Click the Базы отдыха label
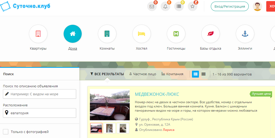 211,49
